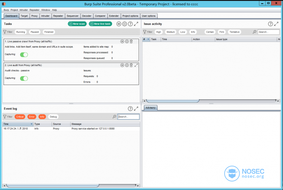Focus the Event log search field
This screenshot has width=283, height=190.
tap(128, 116)
